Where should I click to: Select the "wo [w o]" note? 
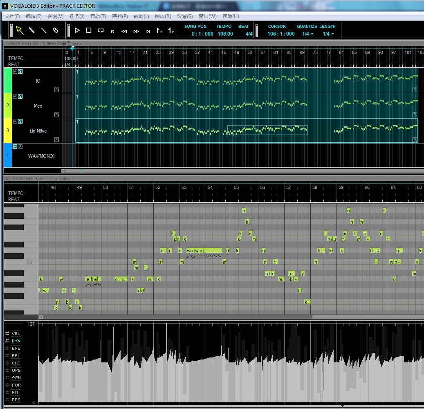tap(204, 250)
